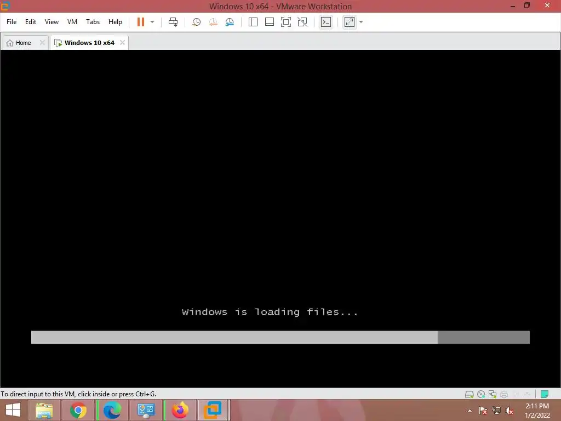Revert VM to its previous snapshot
Viewport: 561px width, 421px height.
pyautogui.click(x=213, y=22)
